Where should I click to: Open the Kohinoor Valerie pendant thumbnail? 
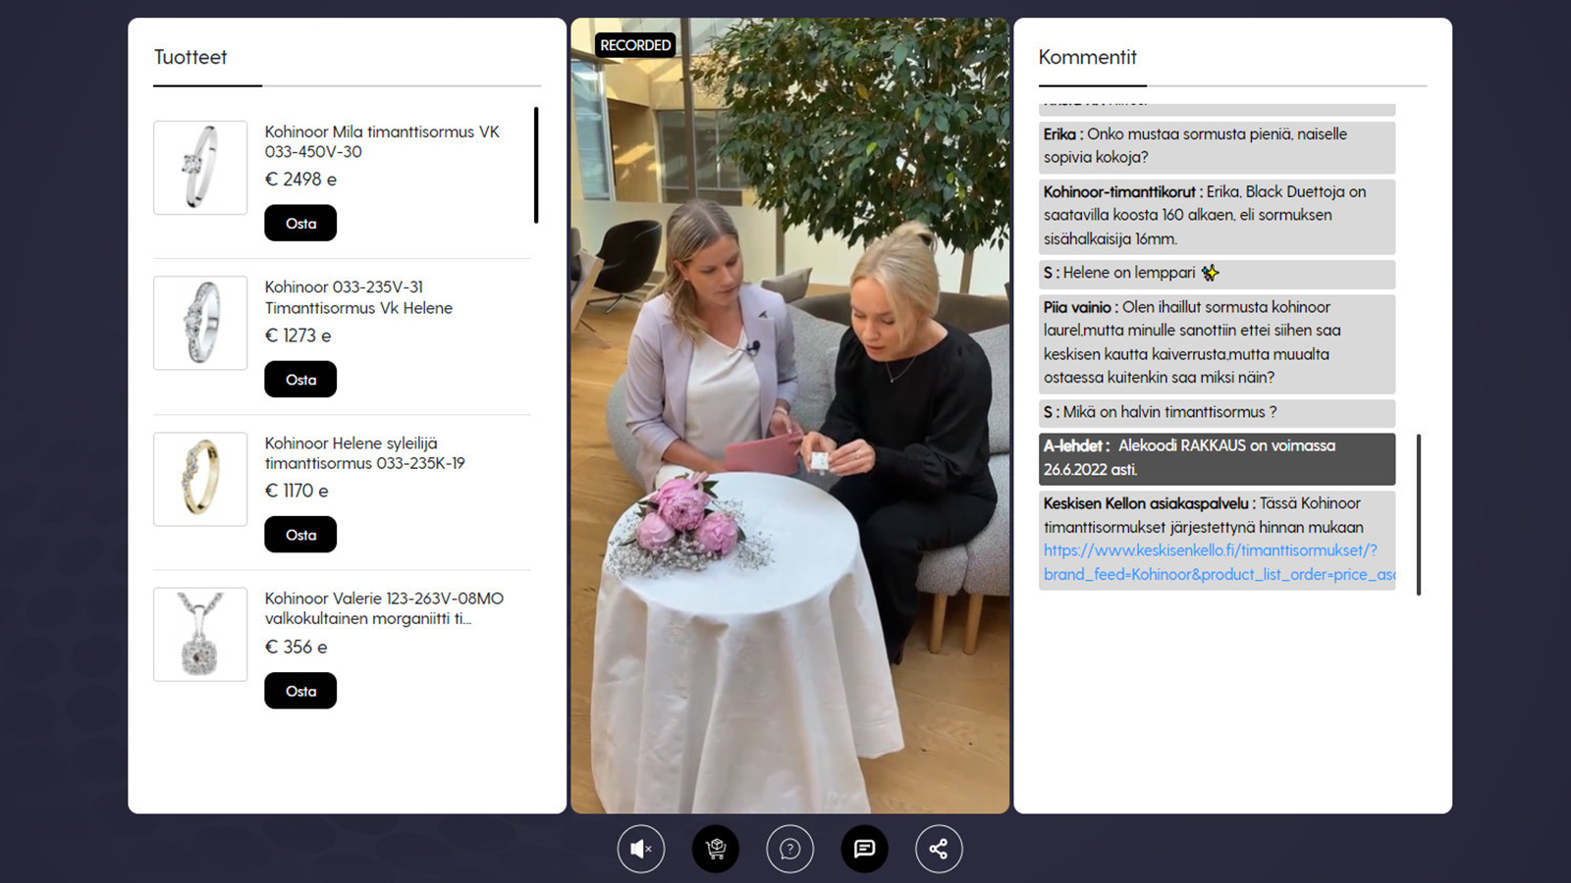(200, 635)
